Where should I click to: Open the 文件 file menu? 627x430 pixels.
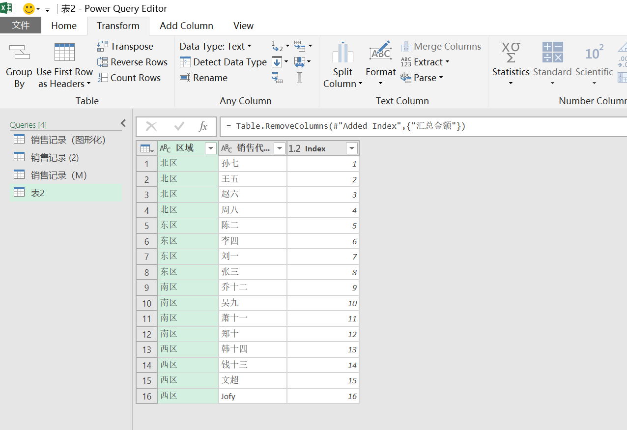(21, 26)
